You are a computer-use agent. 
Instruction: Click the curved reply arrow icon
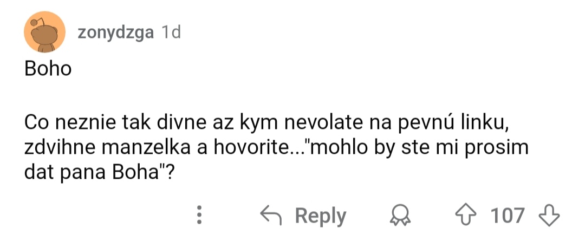pyautogui.click(x=272, y=215)
